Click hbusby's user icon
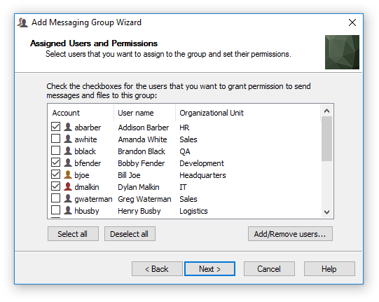The width and height of the screenshot is (379, 302). pyautogui.click(x=68, y=210)
